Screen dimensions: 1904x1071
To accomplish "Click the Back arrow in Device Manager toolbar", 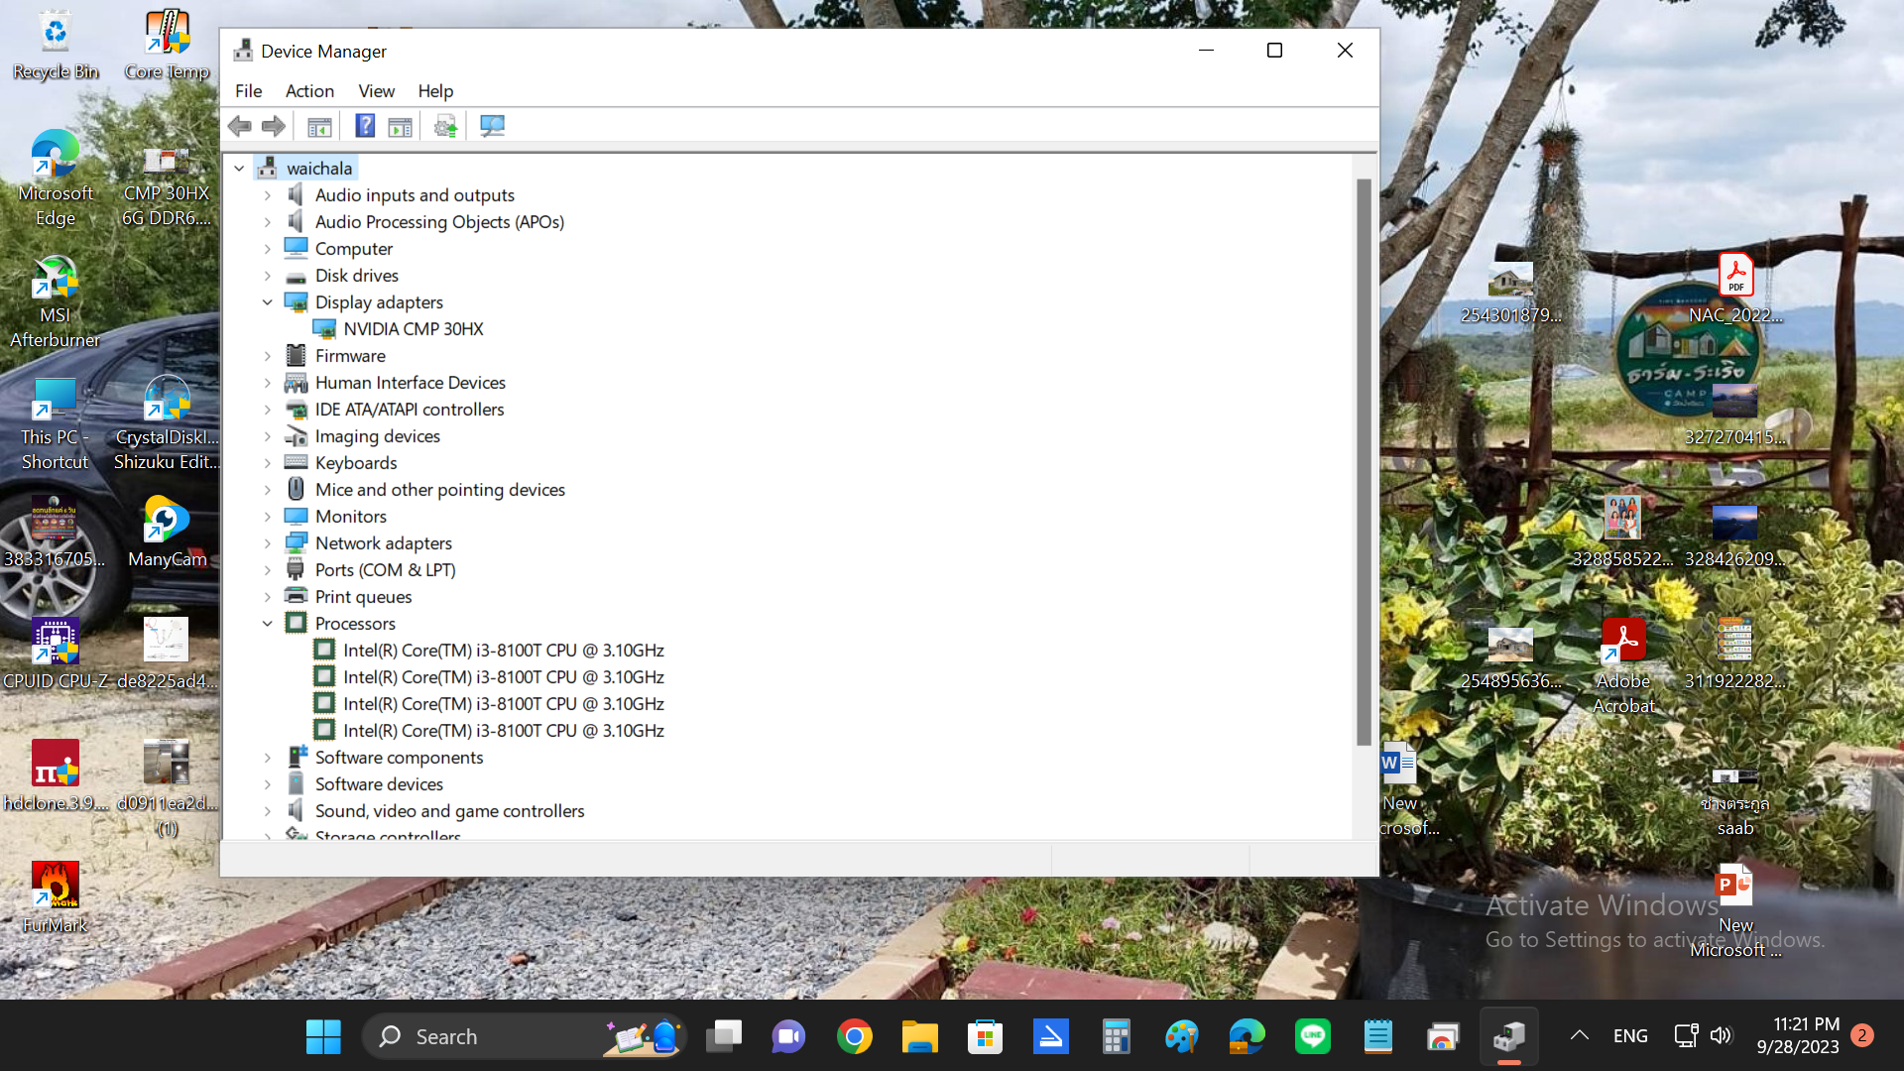I will [x=240, y=126].
